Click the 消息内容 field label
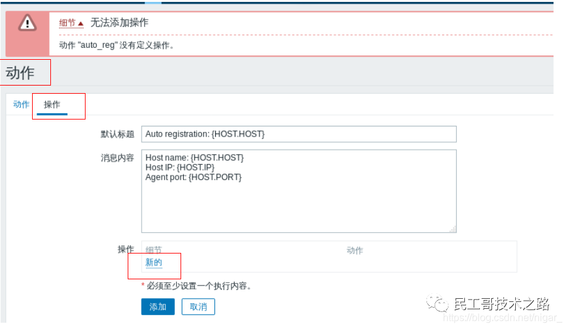 (x=118, y=158)
